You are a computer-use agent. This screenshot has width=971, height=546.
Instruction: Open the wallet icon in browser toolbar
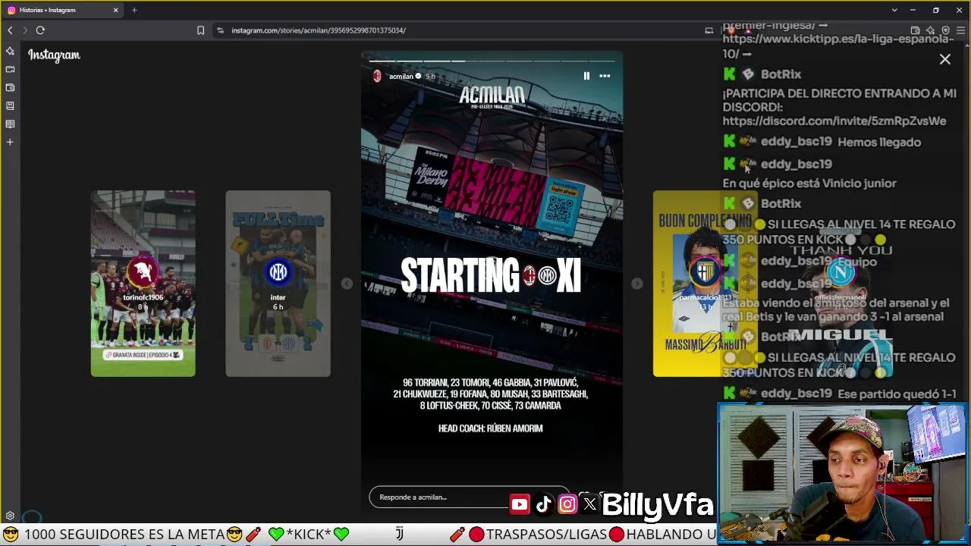point(916,30)
